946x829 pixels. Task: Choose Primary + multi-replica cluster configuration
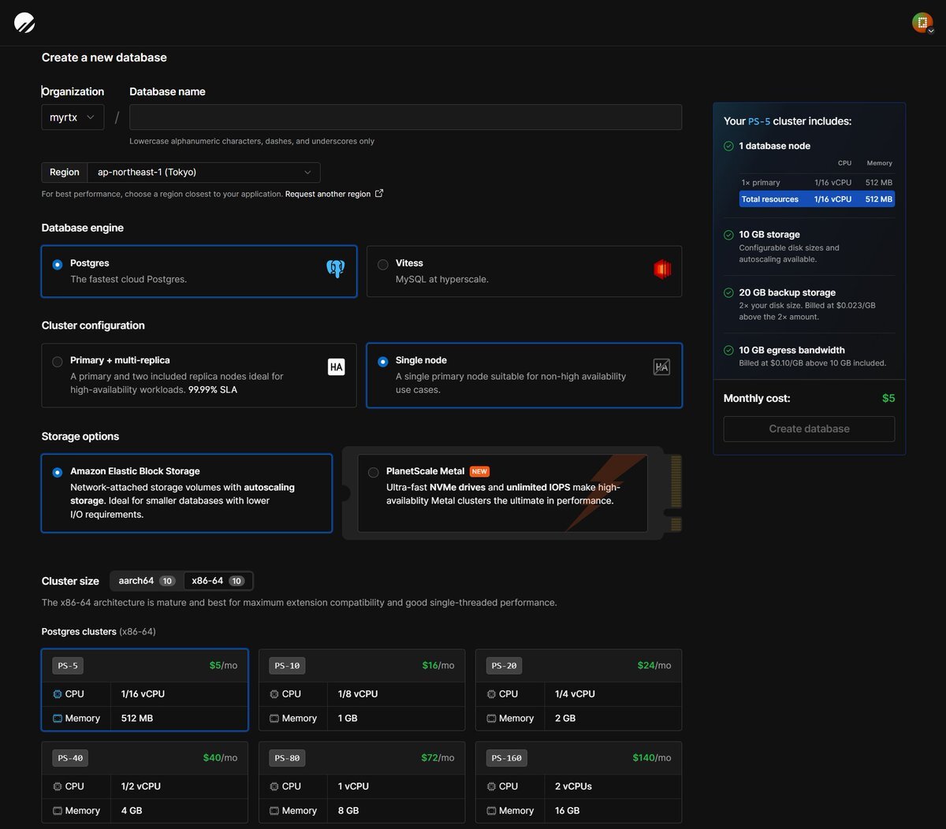(58, 362)
